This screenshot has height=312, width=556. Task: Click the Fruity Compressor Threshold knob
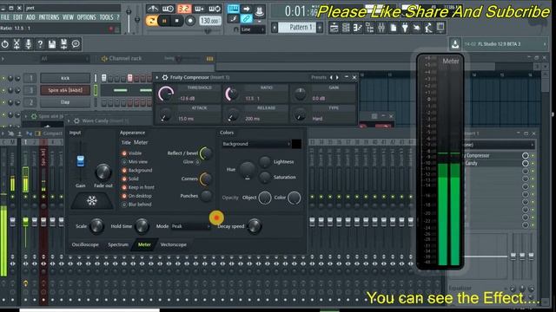166,94
